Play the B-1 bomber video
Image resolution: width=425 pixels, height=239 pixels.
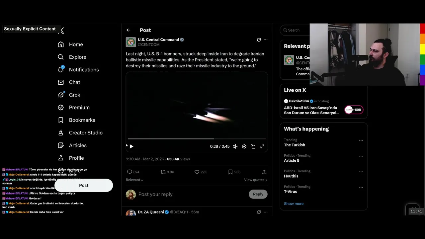click(131, 146)
